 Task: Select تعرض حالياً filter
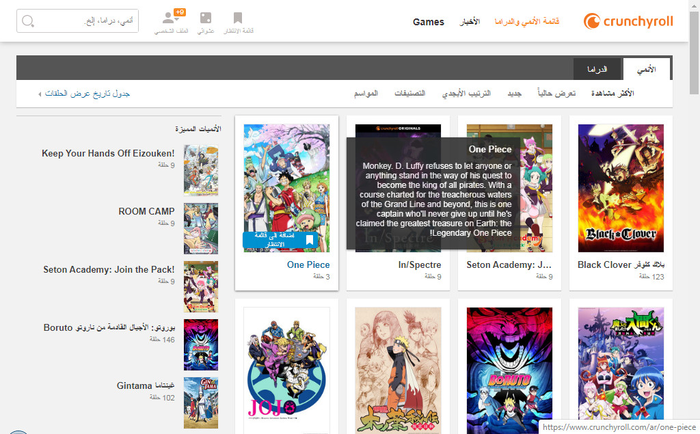pyautogui.click(x=556, y=94)
